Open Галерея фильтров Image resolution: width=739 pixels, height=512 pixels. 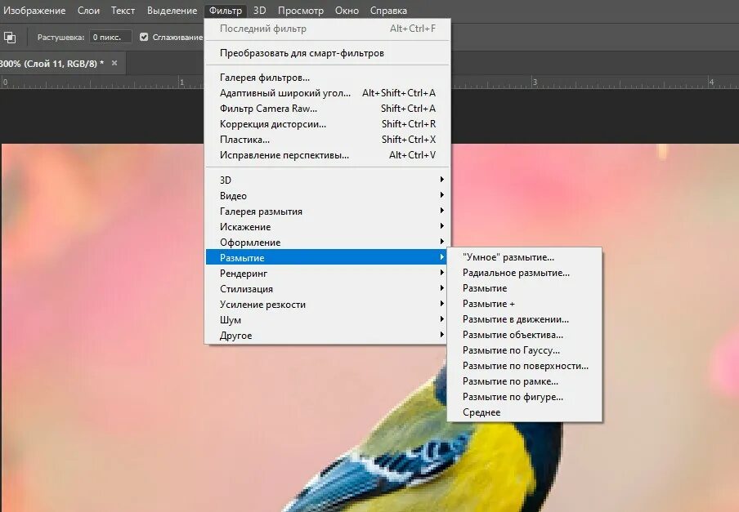pyautogui.click(x=328, y=78)
